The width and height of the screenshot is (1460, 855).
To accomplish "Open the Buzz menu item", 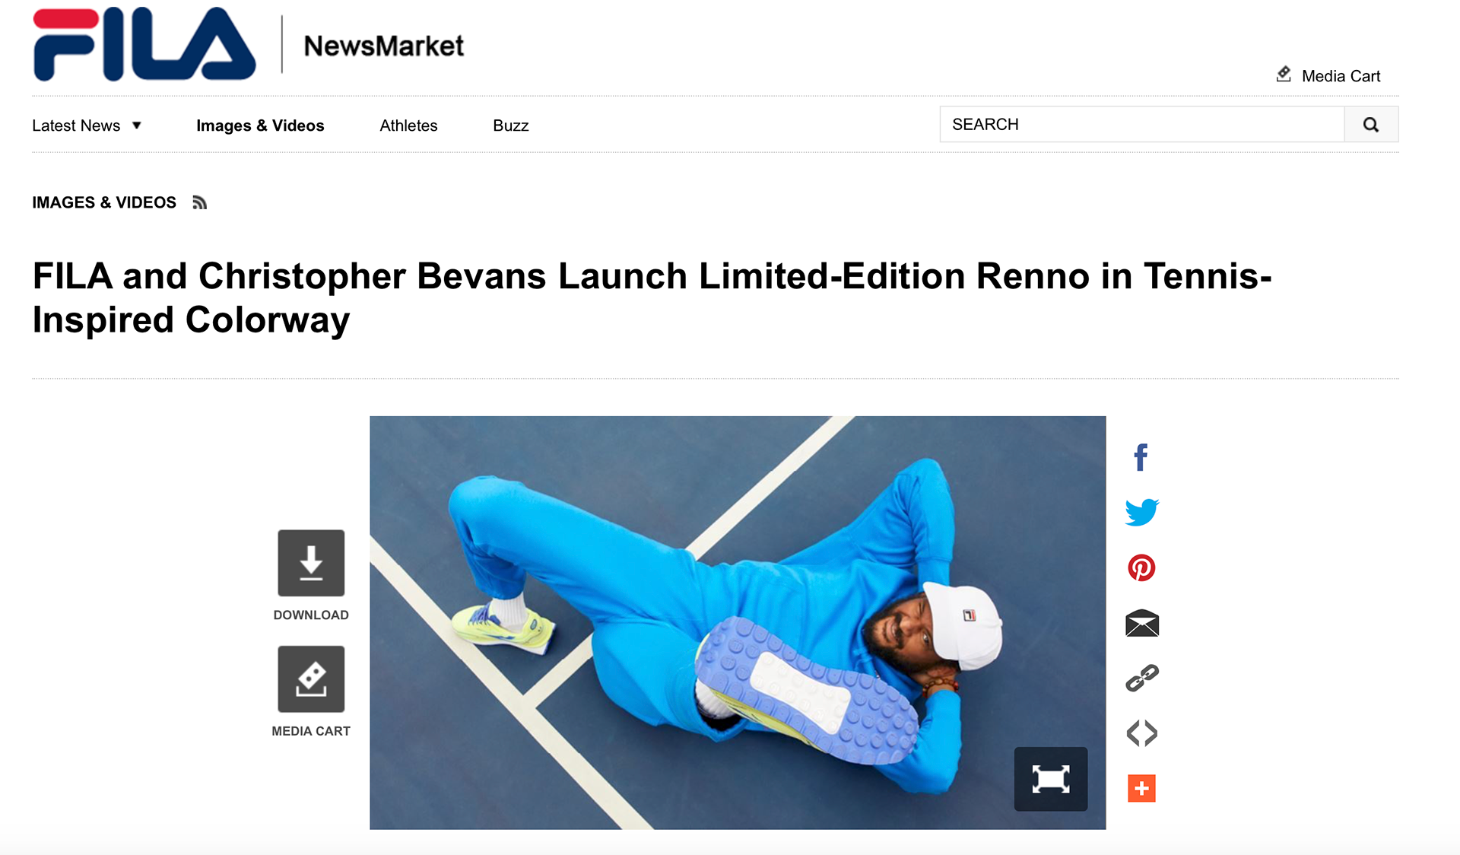I will (510, 126).
